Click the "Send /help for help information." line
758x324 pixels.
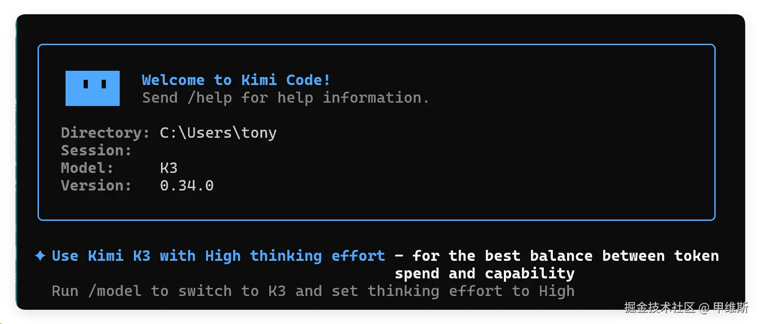(x=285, y=98)
